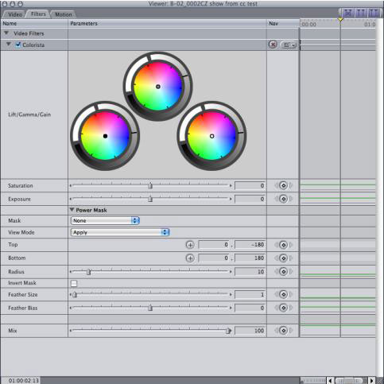This screenshot has height=384, width=384.
Task: Switch to the Video tab
Action: 14,14
